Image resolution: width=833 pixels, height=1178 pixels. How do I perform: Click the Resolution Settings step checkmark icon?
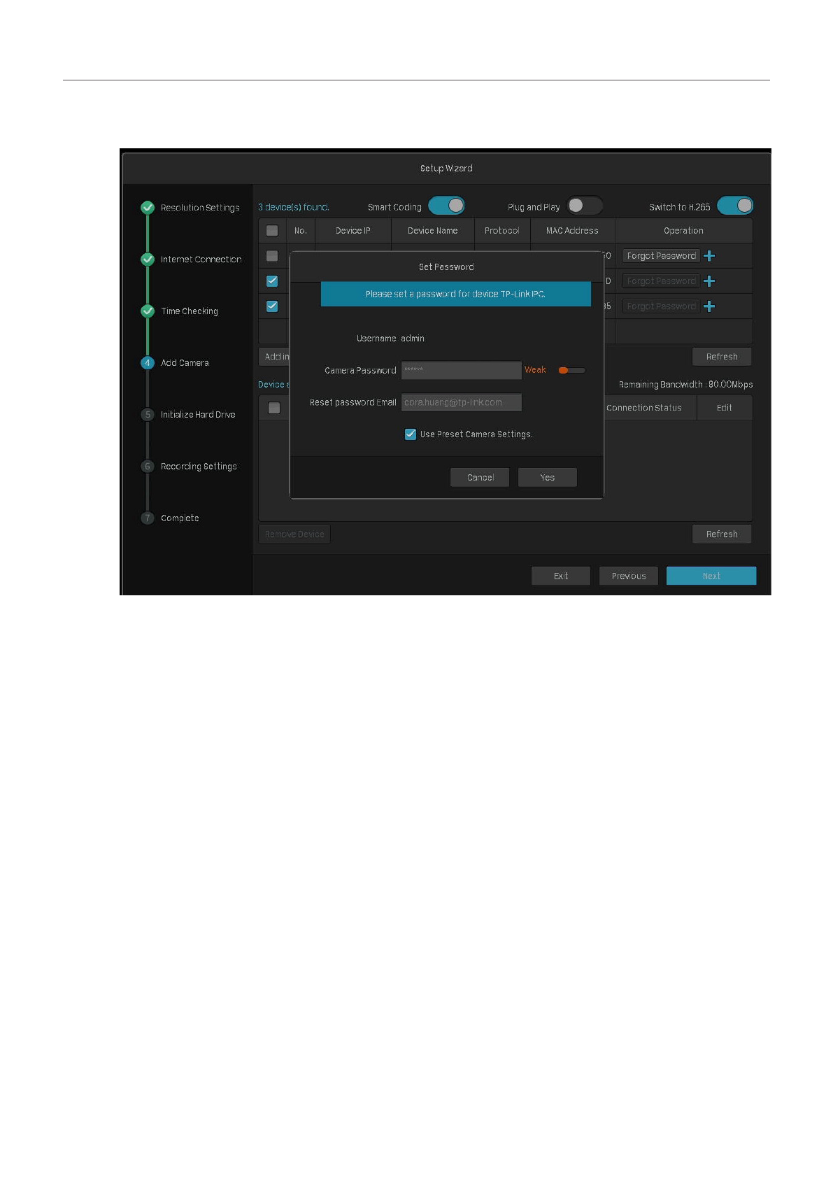pos(148,208)
